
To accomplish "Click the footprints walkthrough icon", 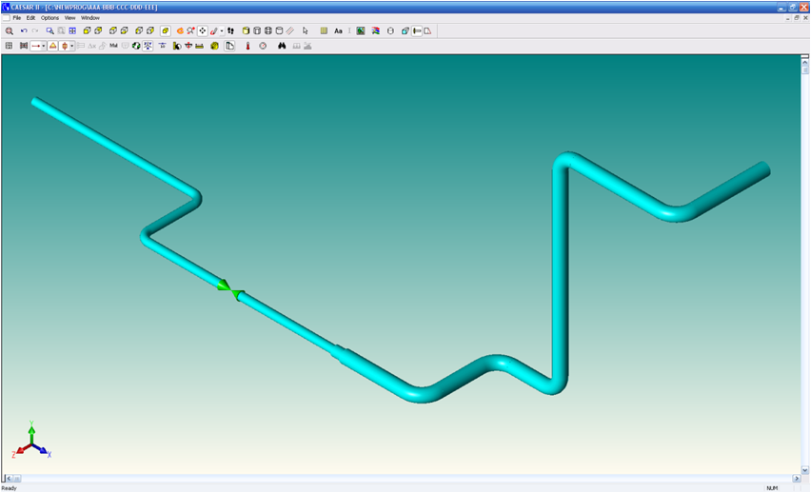I will click(230, 31).
